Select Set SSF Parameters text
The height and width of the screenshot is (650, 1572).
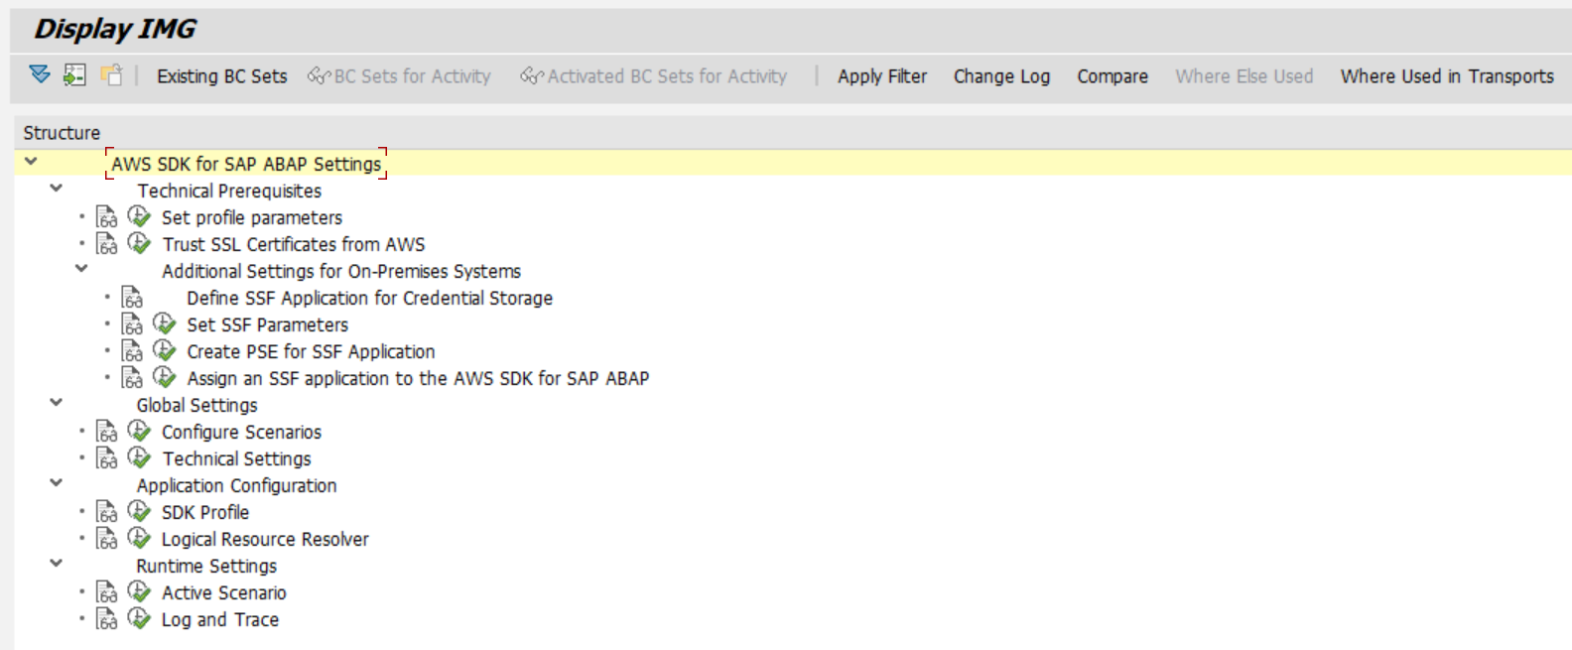click(x=268, y=325)
